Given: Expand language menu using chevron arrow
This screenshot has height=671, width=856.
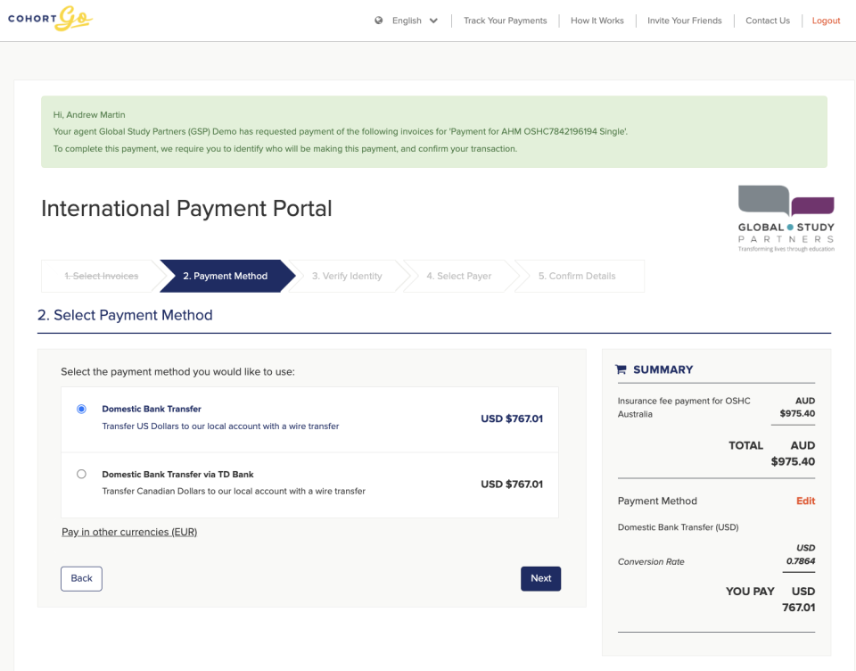Looking at the screenshot, I should click(434, 21).
